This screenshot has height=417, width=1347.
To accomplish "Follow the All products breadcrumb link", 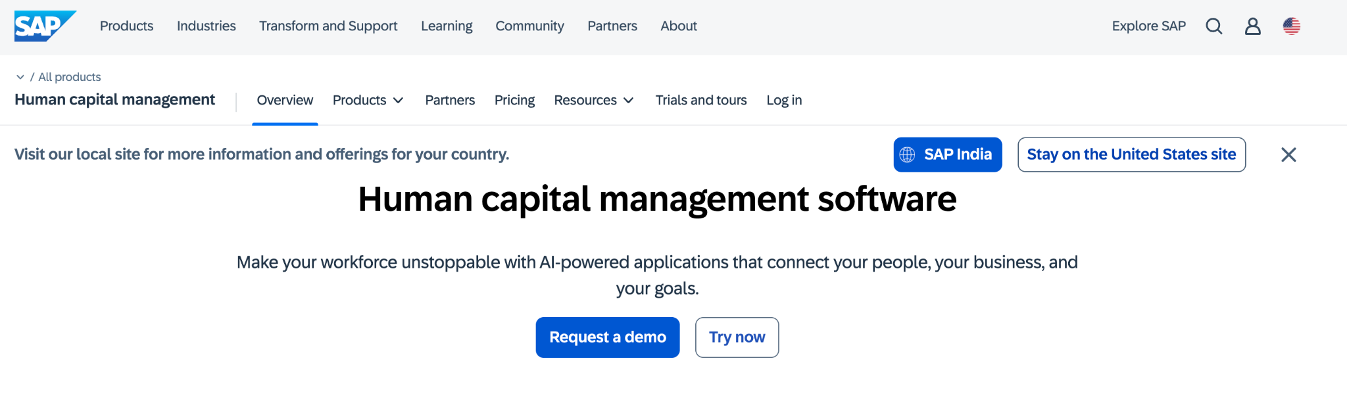I will pos(70,77).
